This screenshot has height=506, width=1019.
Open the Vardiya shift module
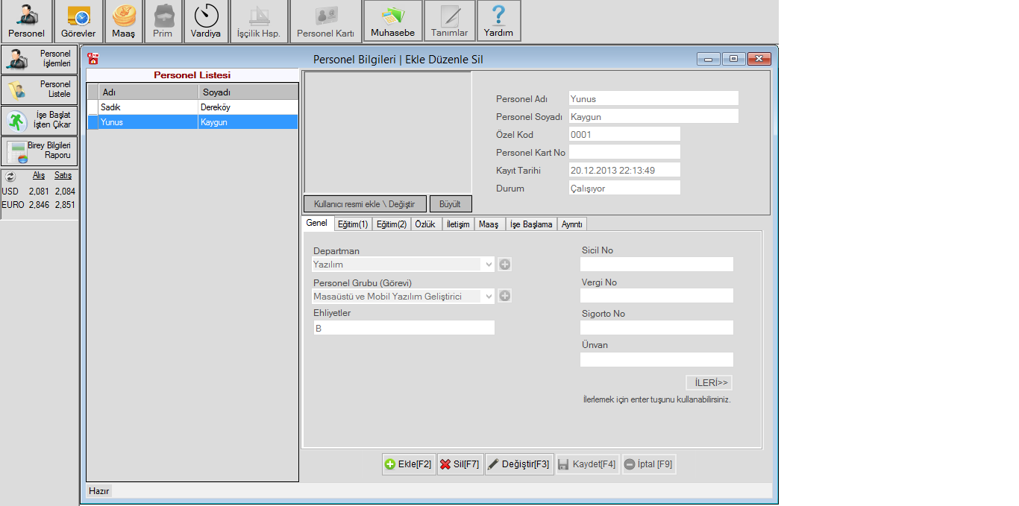pos(206,22)
